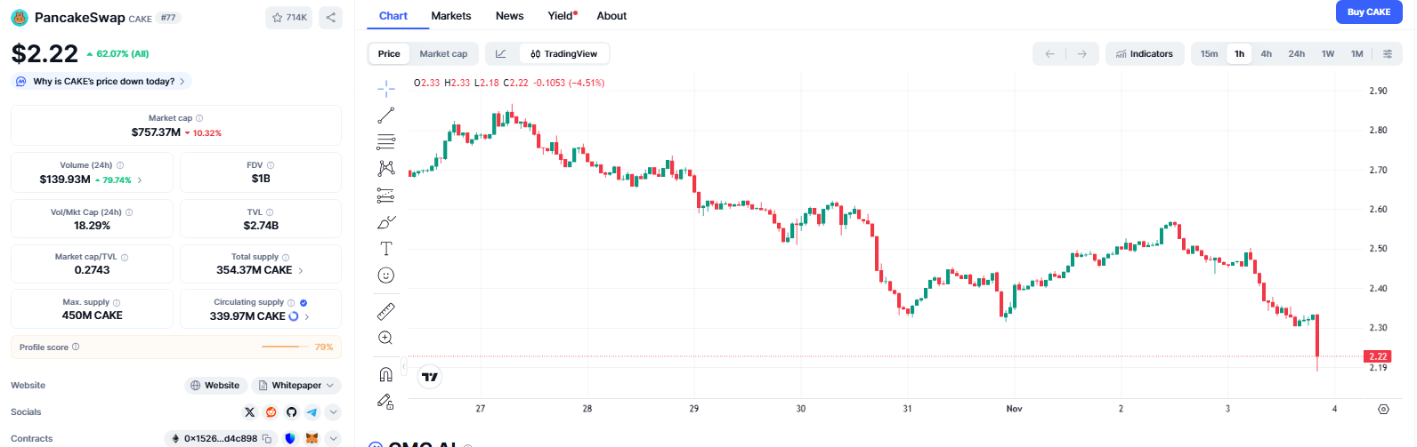Expand the Whitepaper dropdown
The image size is (1417, 447).
tap(296, 386)
